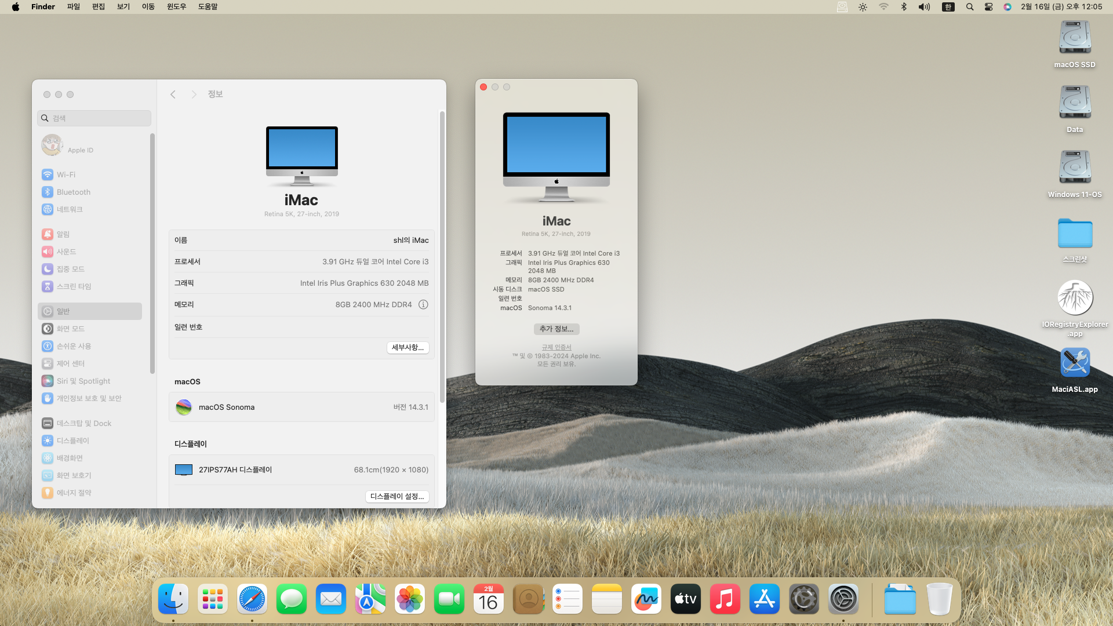Open the Apple menu

[16, 7]
